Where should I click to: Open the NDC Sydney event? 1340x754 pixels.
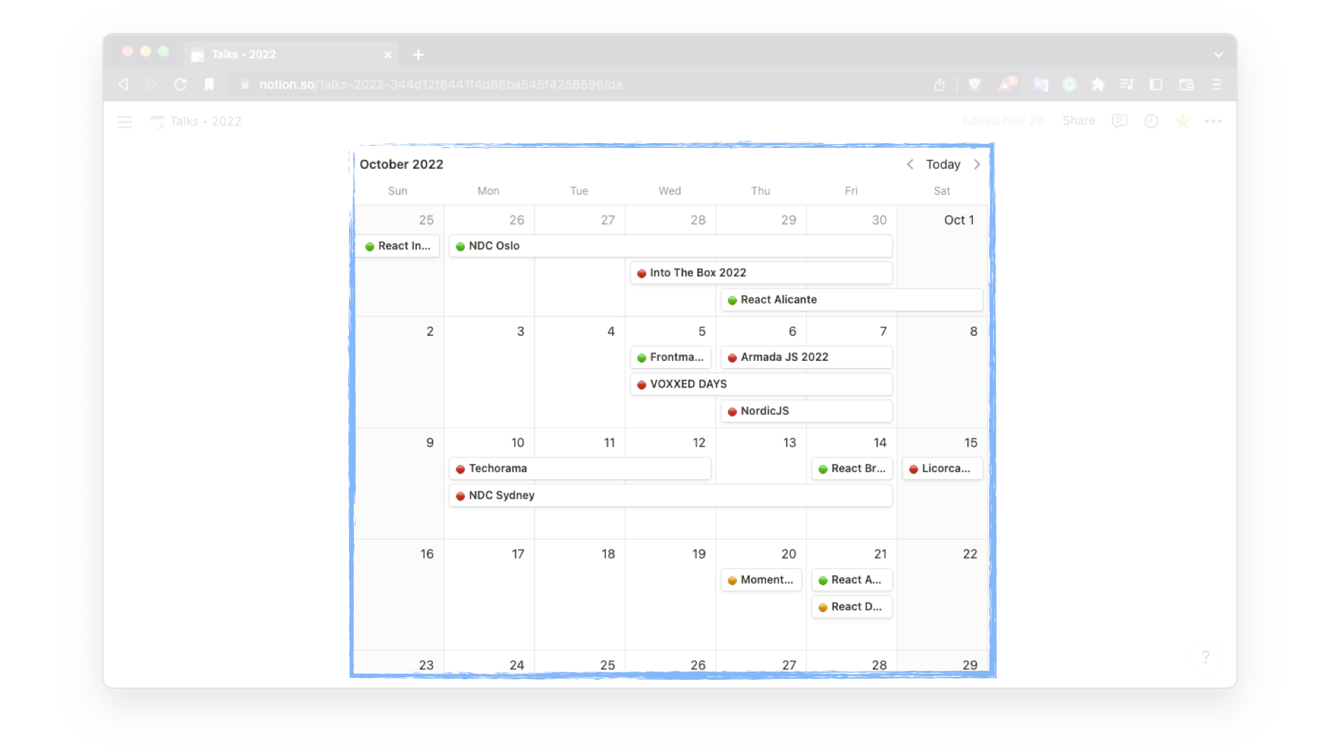coord(670,495)
